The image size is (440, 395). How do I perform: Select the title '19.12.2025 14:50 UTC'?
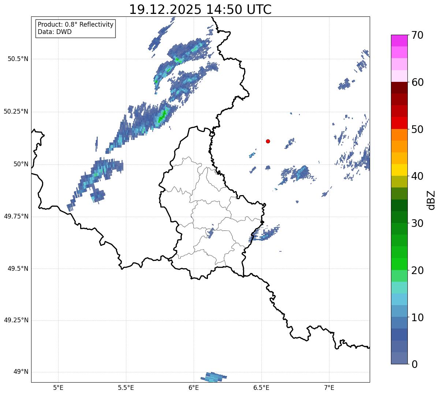point(200,10)
